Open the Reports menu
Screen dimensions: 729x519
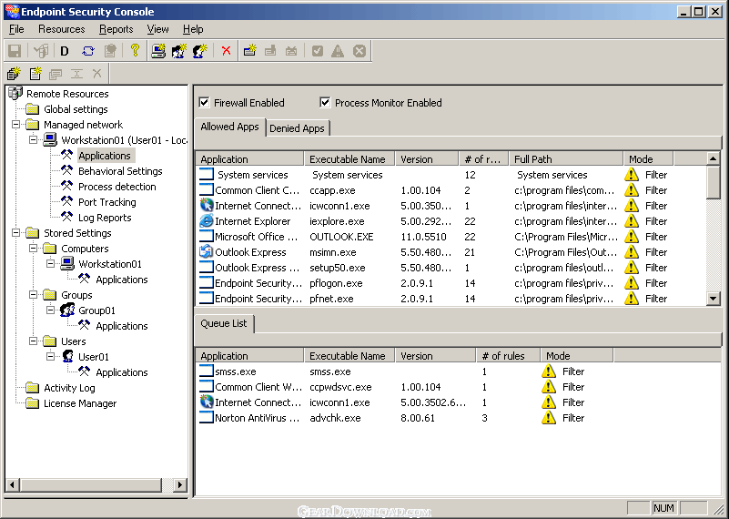pyautogui.click(x=116, y=29)
